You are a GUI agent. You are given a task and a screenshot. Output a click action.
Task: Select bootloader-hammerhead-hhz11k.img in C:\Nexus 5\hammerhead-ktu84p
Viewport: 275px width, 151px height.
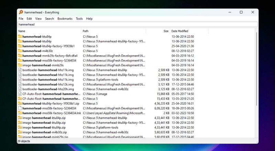48,70
